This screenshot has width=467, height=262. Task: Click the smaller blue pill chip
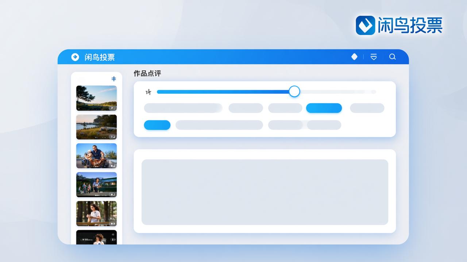pos(157,125)
